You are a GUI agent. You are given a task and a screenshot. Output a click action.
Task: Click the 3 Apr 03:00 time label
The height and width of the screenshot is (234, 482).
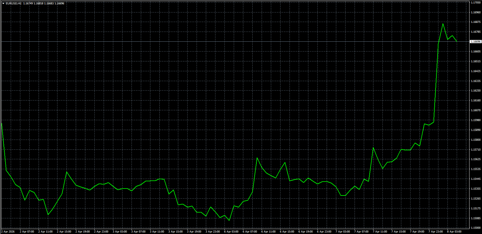point(120,232)
